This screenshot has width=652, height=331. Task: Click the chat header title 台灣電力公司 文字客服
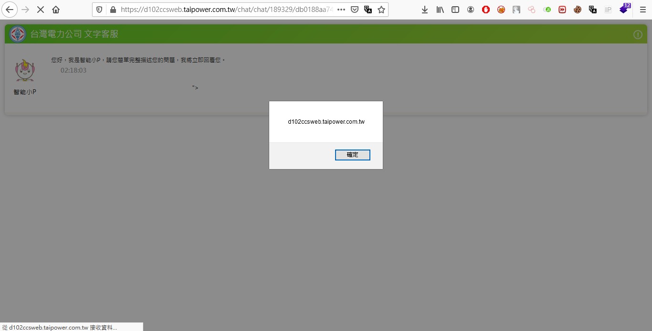pos(74,34)
